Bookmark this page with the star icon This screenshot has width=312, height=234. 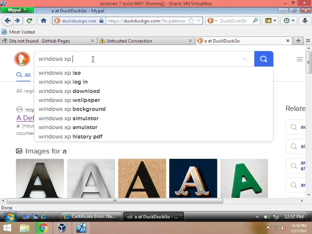point(191,21)
